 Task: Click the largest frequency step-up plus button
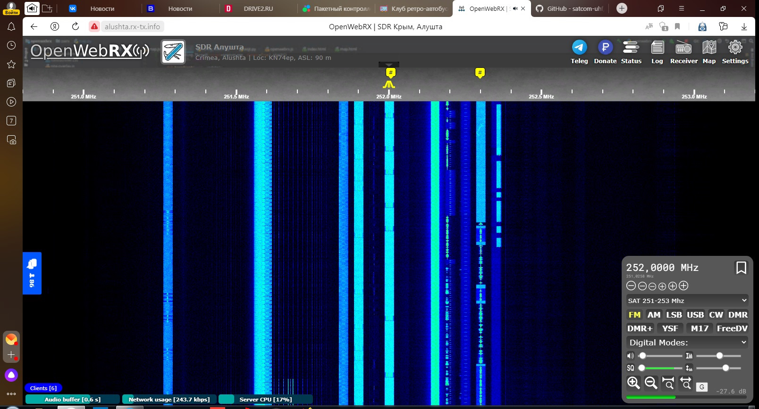(x=683, y=286)
